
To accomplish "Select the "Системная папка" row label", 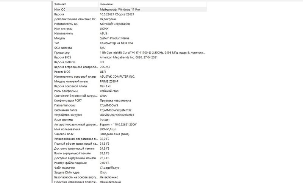I will tap(66, 110).
